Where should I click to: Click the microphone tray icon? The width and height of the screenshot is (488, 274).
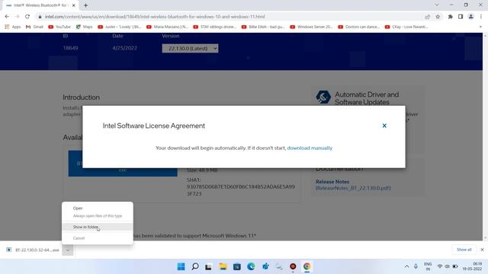pyautogui.click(x=416, y=266)
